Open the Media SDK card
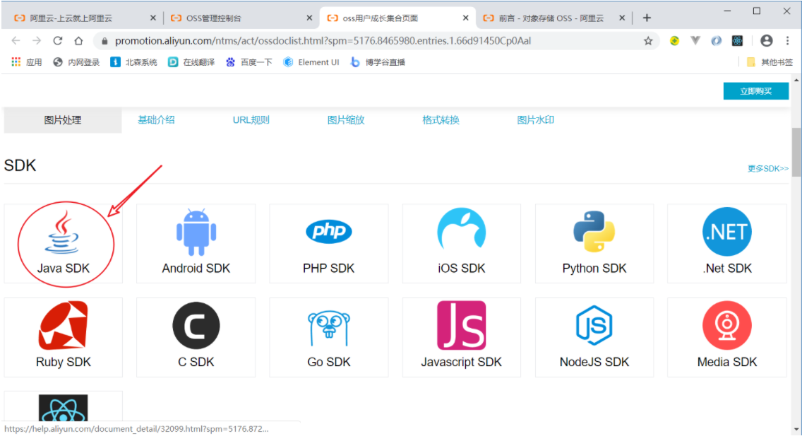Screen dimensions: 802x441 [727, 337]
